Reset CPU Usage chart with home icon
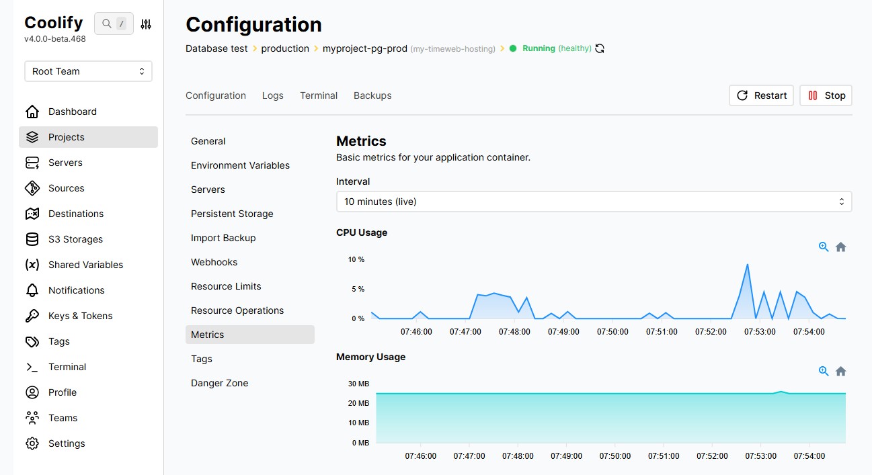The height and width of the screenshot is (475, 872). [840, 247]
